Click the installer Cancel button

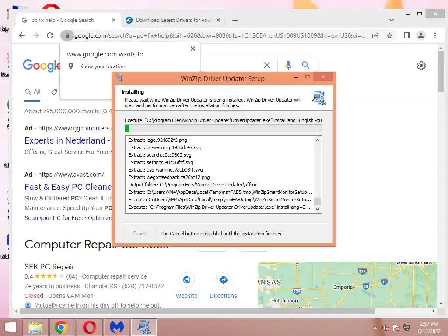click(140, 234)
